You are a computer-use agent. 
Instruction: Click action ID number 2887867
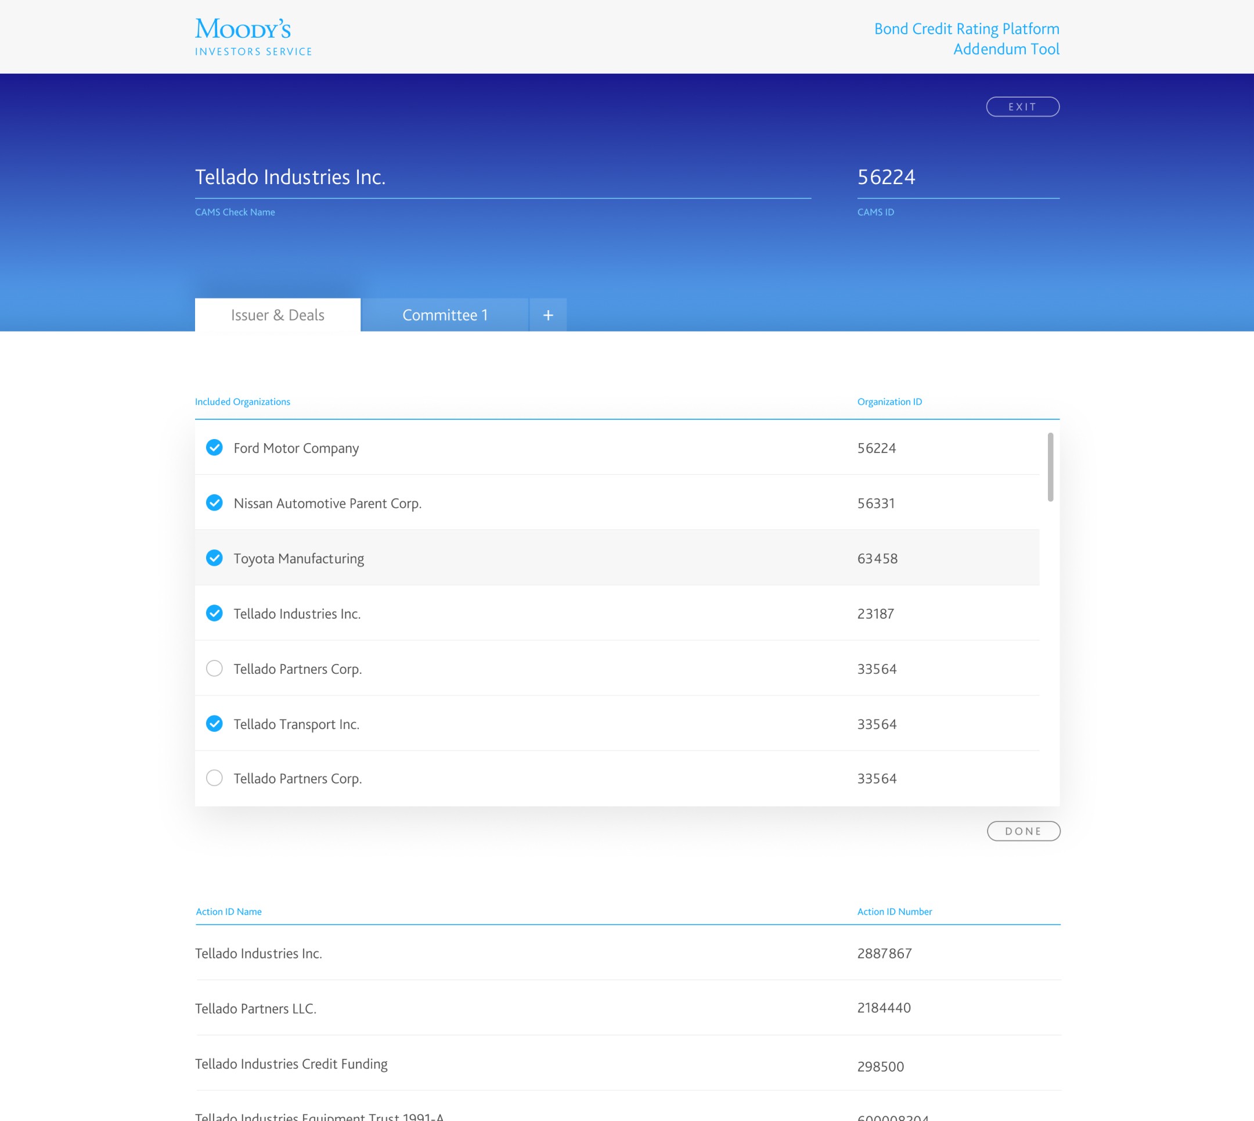pyautogui.click(x=884, y=954)
